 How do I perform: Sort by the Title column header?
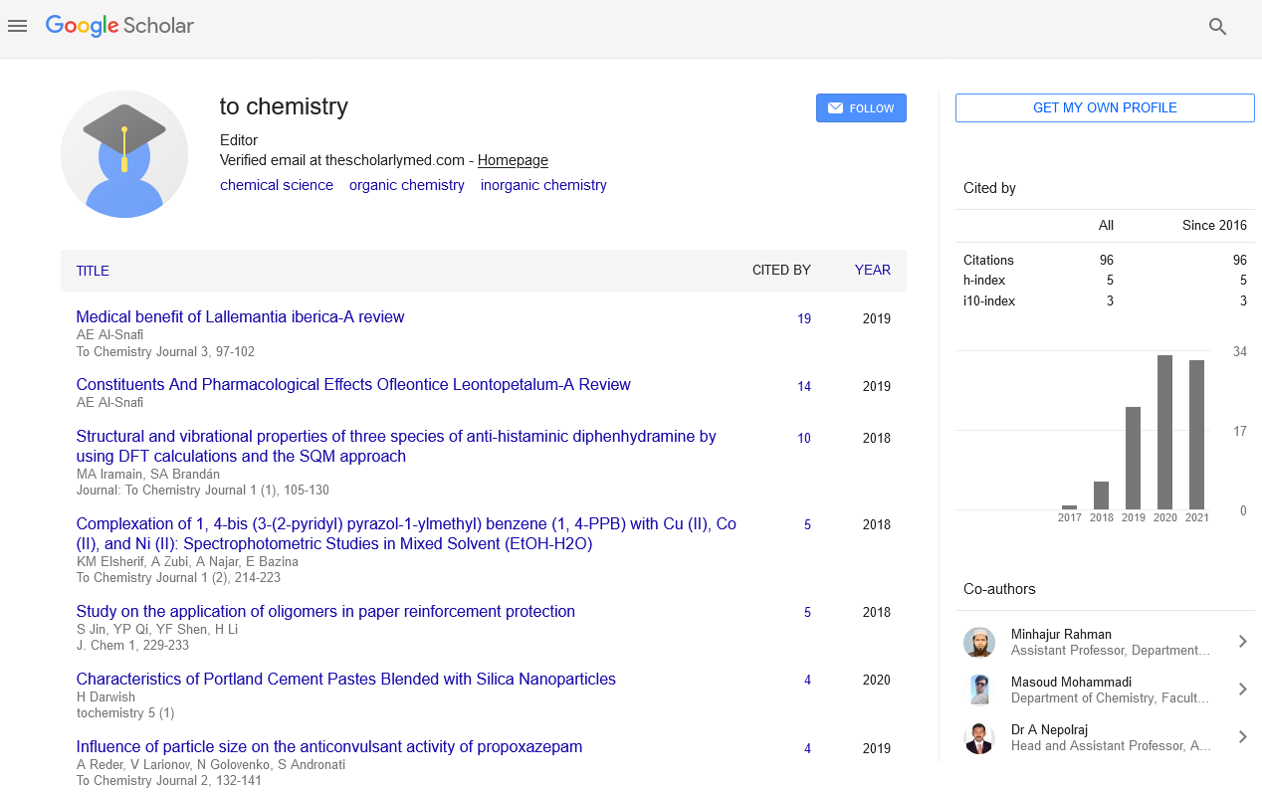(93, 271)
